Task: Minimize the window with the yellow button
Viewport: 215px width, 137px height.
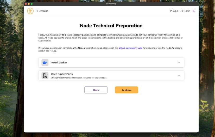Action: click(x=29, y=4)
